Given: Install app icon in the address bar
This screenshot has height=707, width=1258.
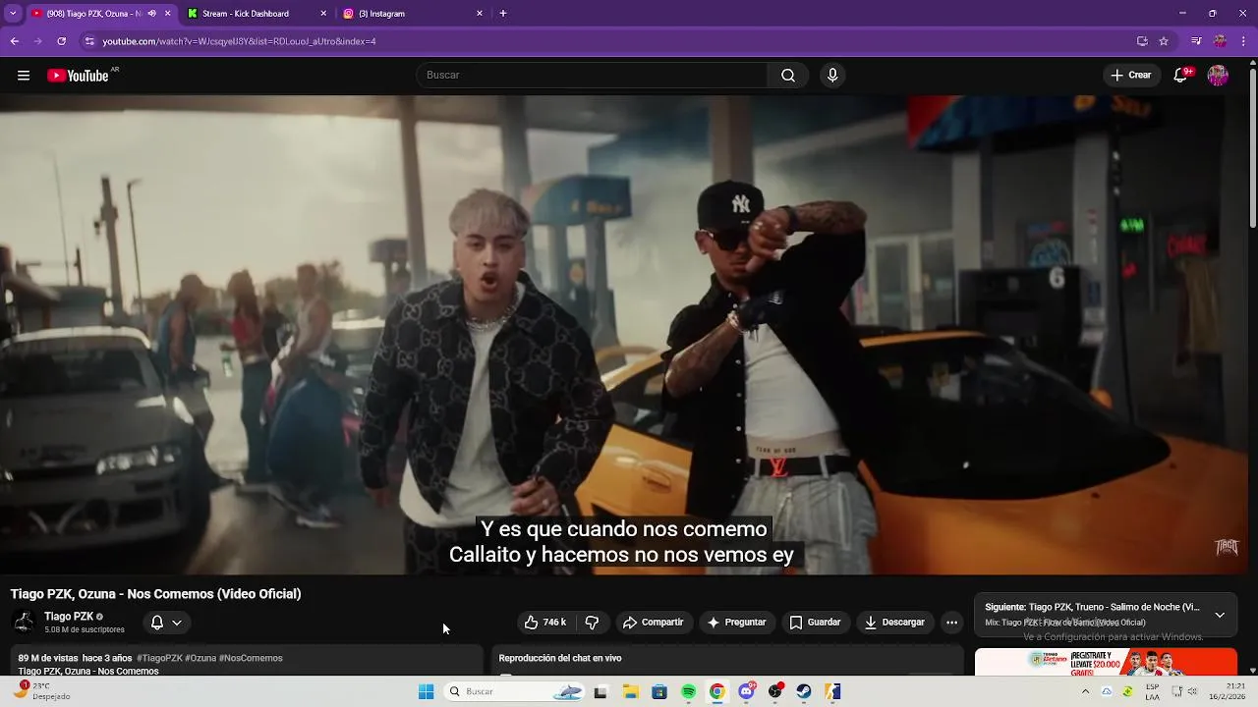Looking at the screenshot, I should (1142, 41).
